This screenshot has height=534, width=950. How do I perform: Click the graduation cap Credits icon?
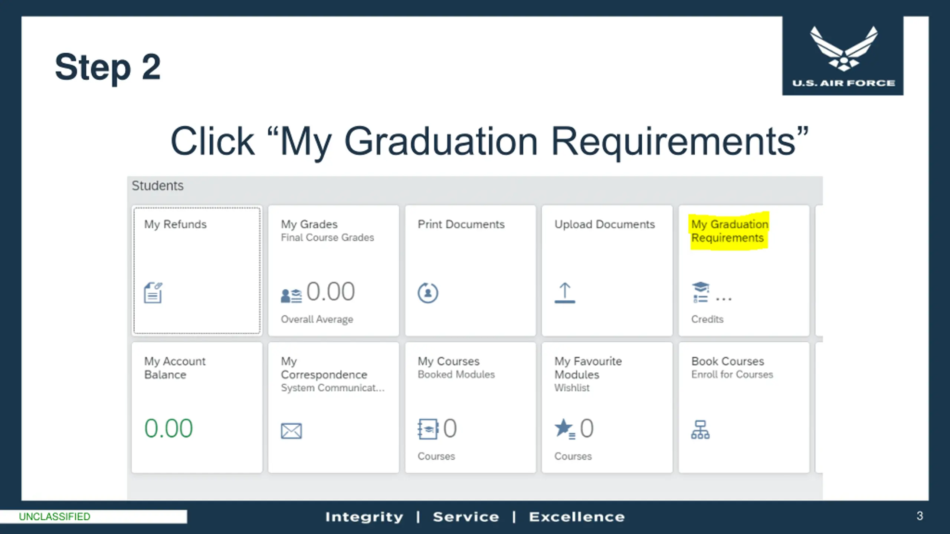[701, 292]
